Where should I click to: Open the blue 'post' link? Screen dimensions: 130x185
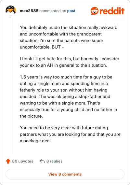[71, 11]
